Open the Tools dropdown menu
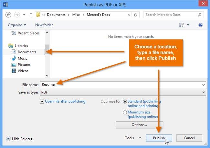The width and height of the screenshot is (210, 148). (x=133, y=138)
